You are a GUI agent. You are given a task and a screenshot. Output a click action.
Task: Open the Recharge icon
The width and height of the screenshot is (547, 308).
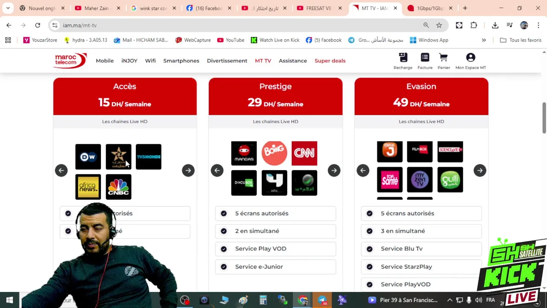coord(403,61)
